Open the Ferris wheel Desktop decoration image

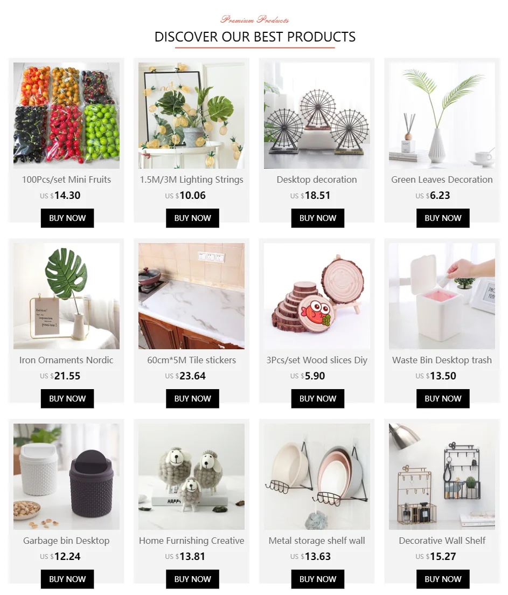coord(317,115)
